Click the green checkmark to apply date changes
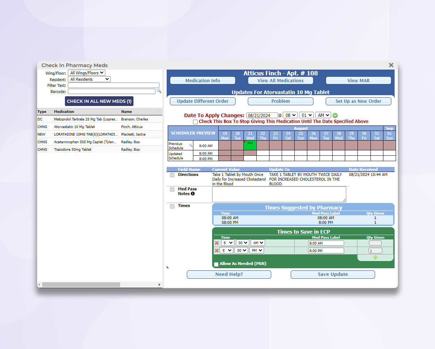This screenshot has width=435, height=349. pos(335,115)
